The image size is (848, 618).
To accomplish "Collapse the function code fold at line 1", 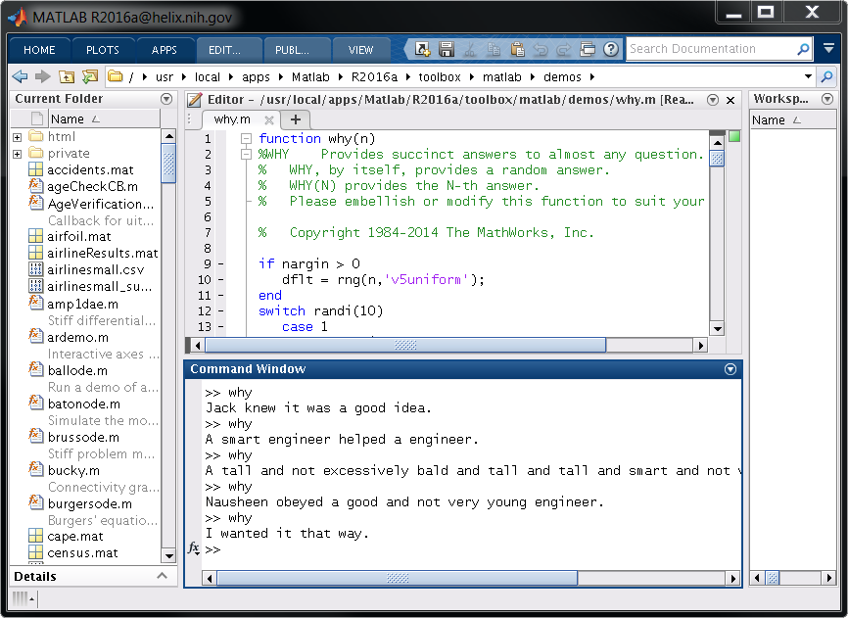I will 247,139.
